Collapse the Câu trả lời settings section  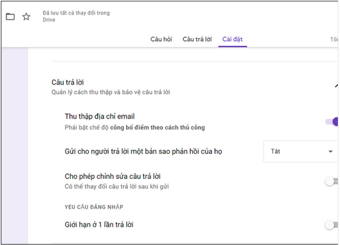(336, 86)
